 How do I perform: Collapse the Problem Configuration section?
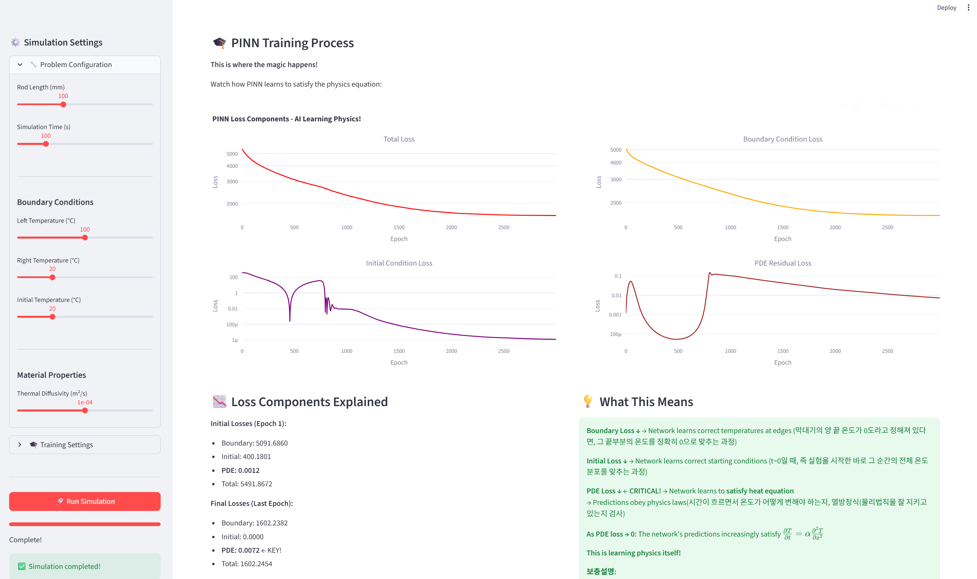point(20,65)
